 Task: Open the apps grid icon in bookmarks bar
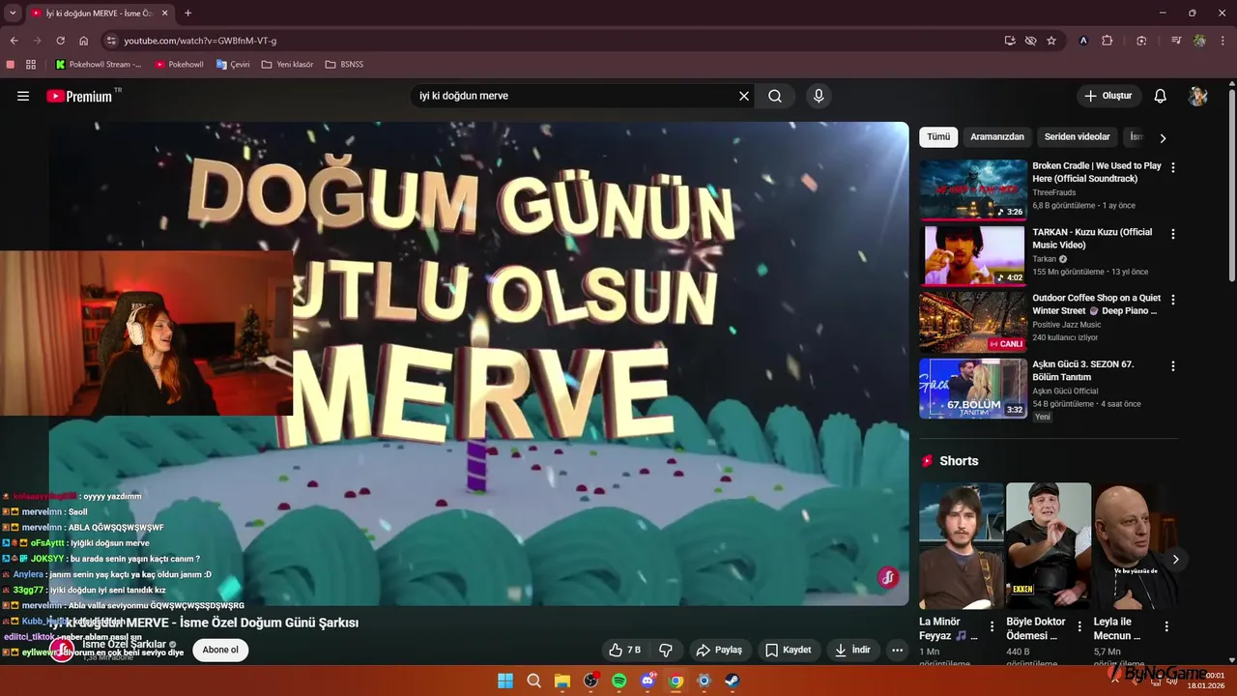tap(31, 65)
